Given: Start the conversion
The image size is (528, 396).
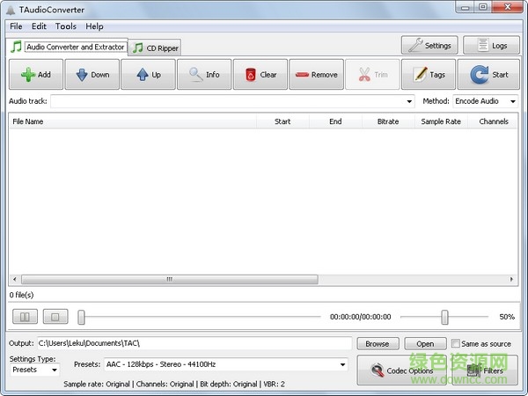Looking at the screenshot, I should click(x=488, y=75).
